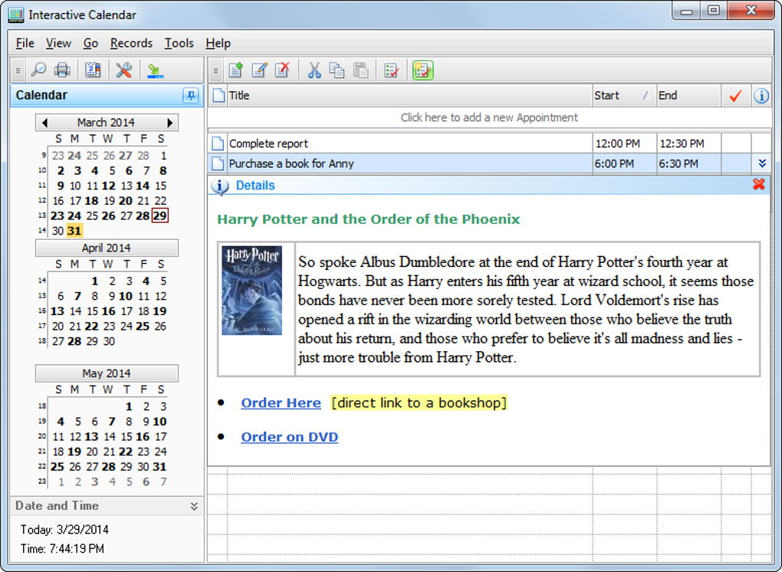This screenshot has height=572, width=782.
Task: Click the Edit appointment pencil icon
Action: 259,71
